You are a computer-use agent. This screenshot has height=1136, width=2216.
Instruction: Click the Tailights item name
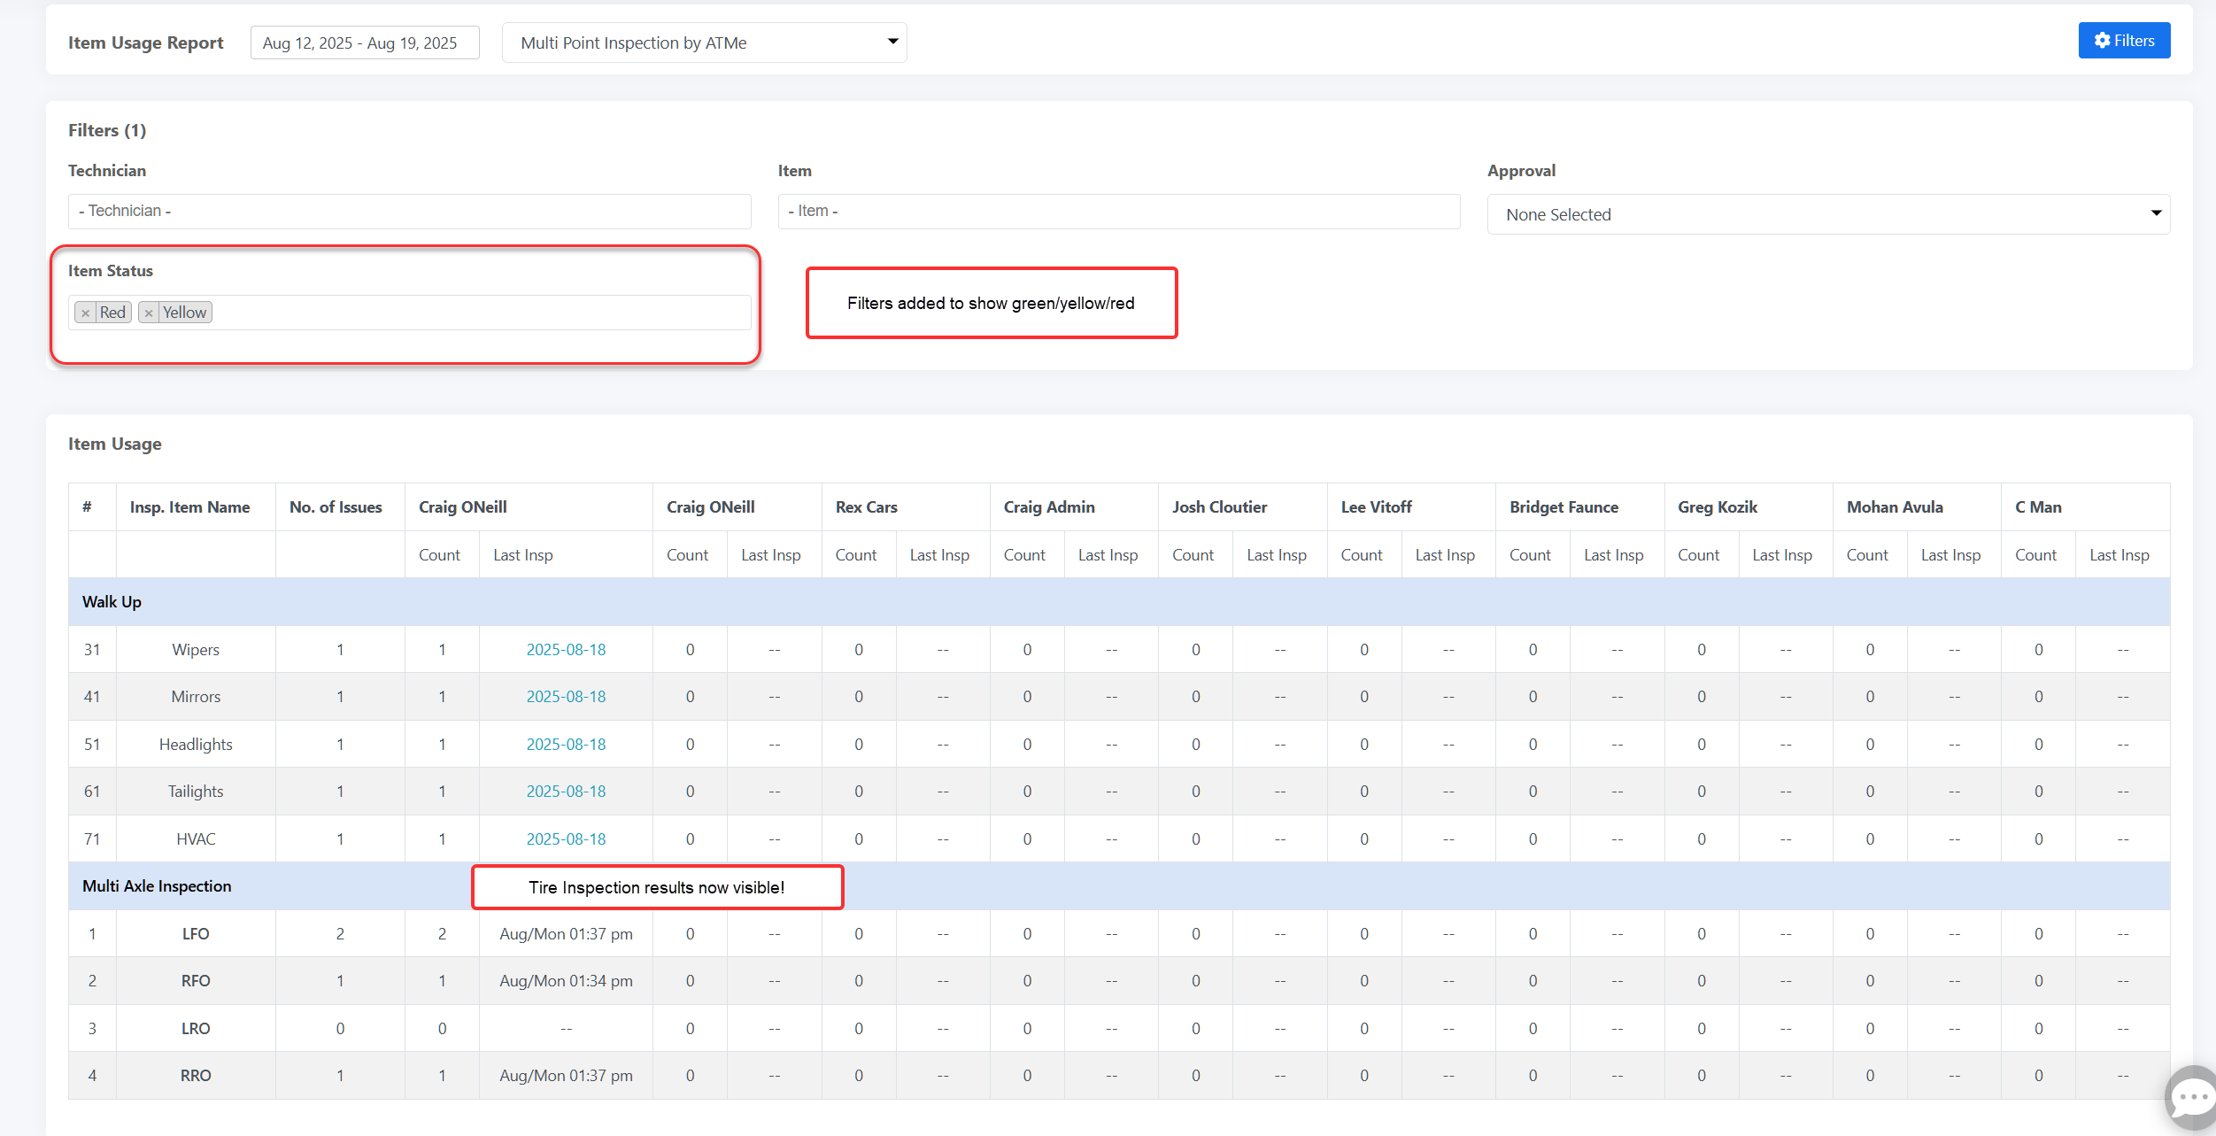[x=196, y=791]
